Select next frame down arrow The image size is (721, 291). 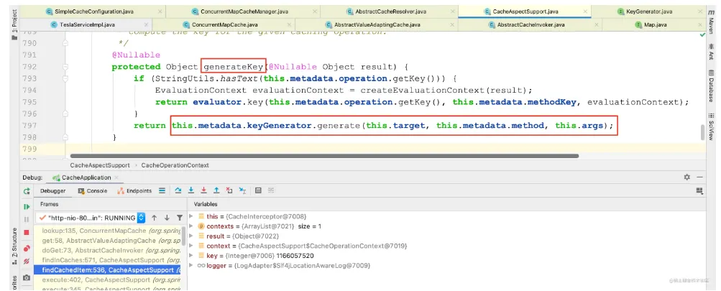click(167, 218)
